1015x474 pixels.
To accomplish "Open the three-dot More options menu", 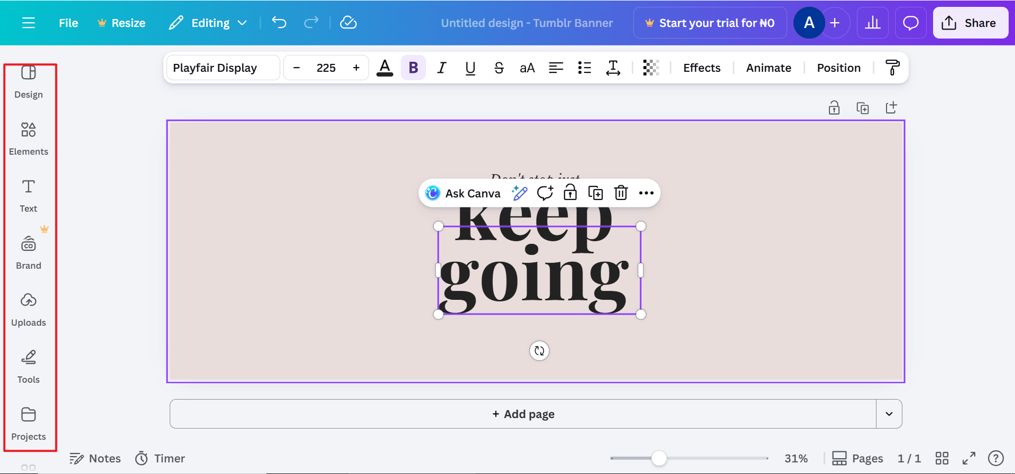I will pyautogui.click(x=647, y=193).
